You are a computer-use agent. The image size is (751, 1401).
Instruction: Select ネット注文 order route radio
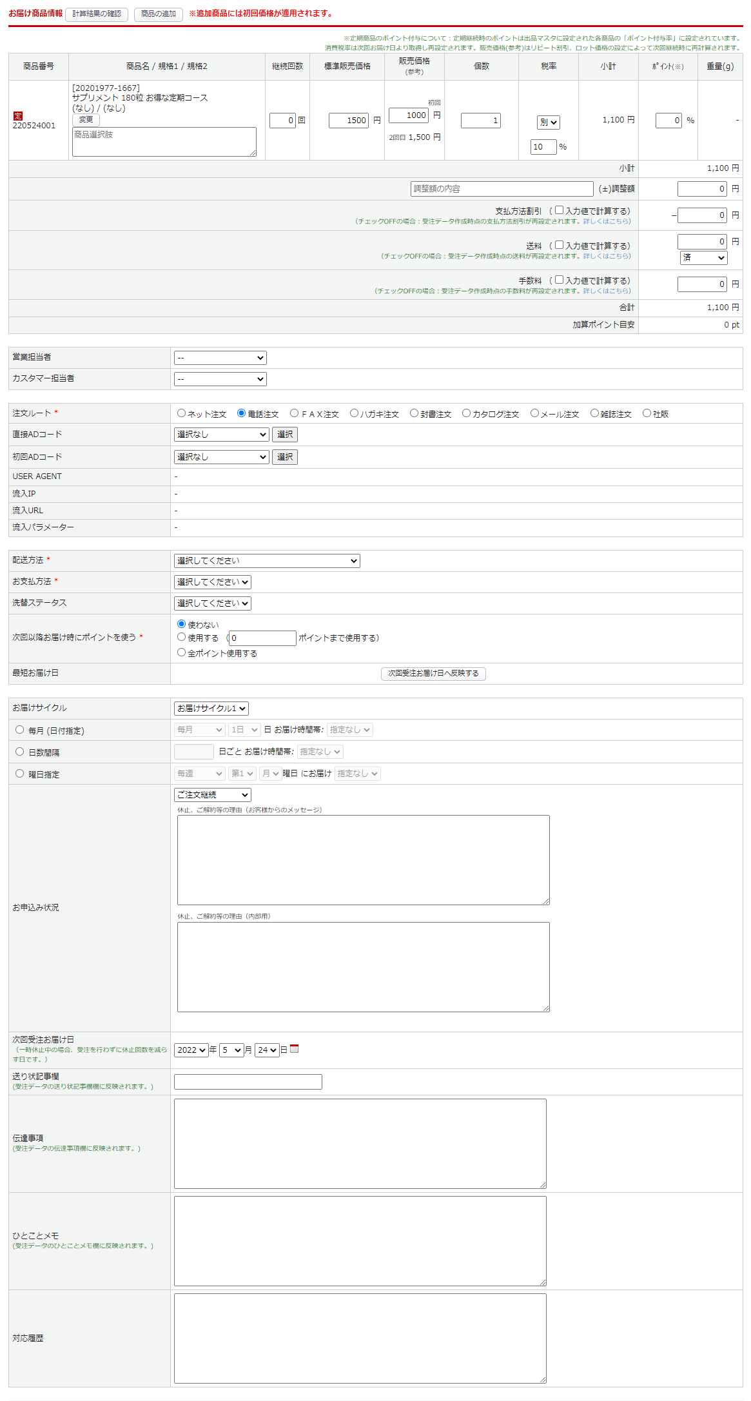[182, 413]
